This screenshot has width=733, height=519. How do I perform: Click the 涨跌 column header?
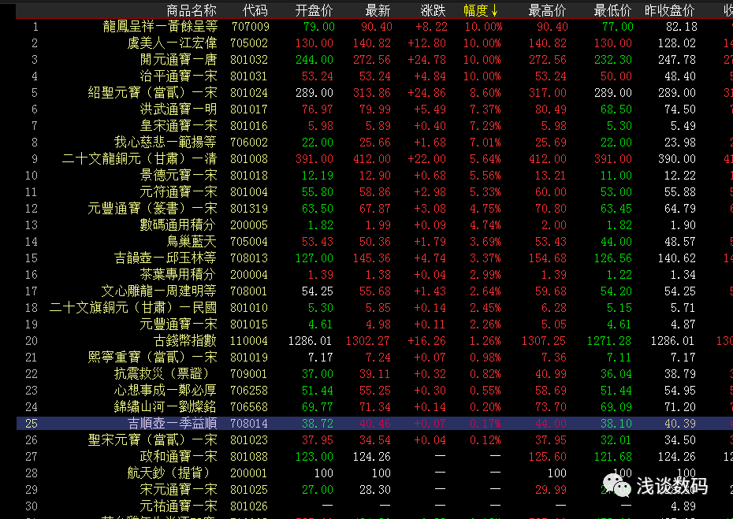point(433,10)
